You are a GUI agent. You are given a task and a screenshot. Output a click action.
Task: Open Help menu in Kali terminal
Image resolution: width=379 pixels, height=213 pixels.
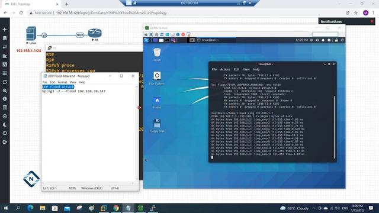256,69
